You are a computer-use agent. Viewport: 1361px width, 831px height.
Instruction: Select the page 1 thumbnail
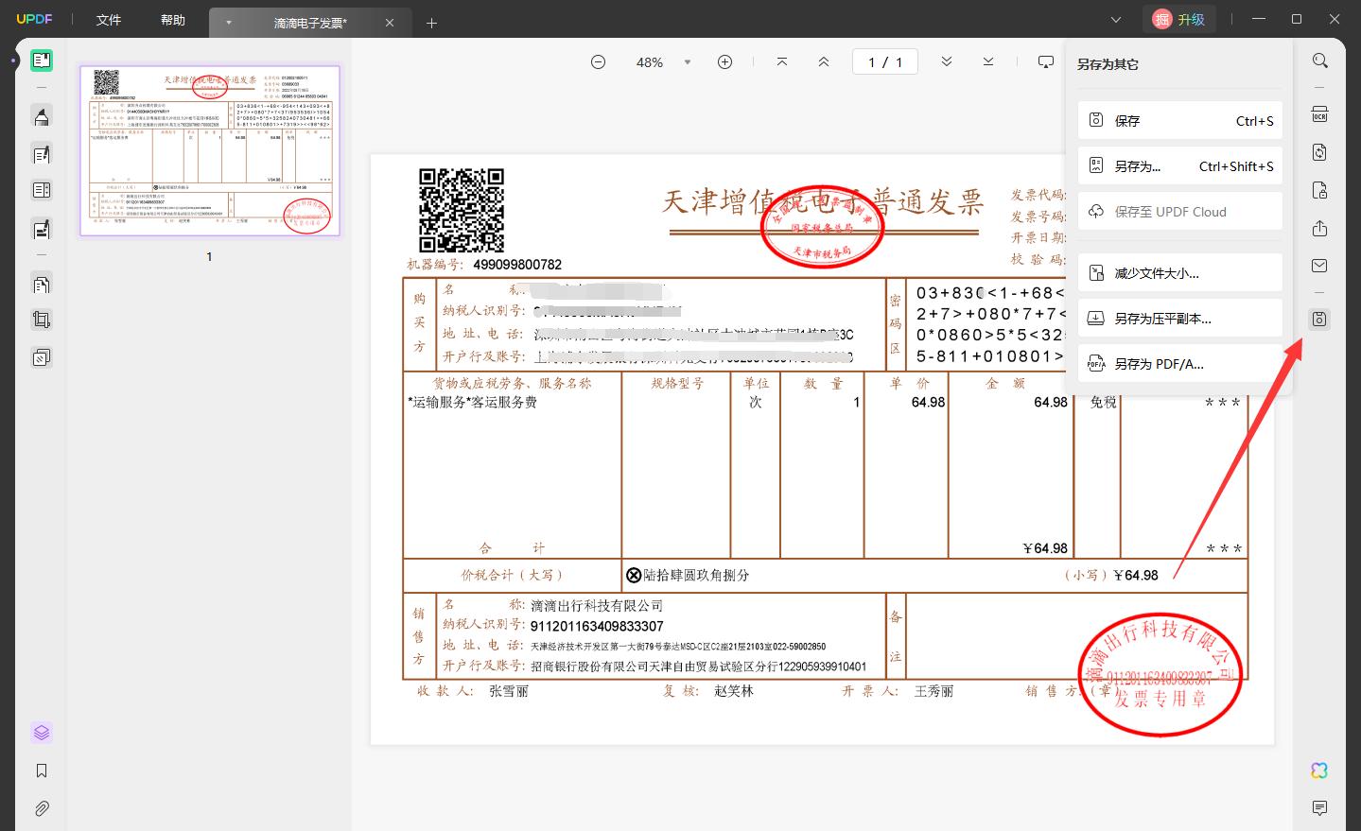(x=210, y=150)
